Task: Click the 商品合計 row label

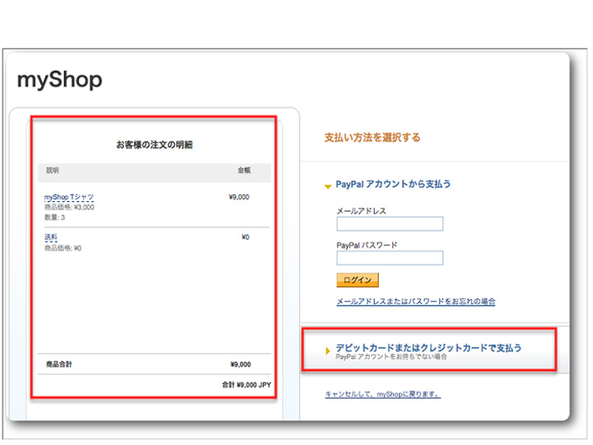Action: click(59, 364)
